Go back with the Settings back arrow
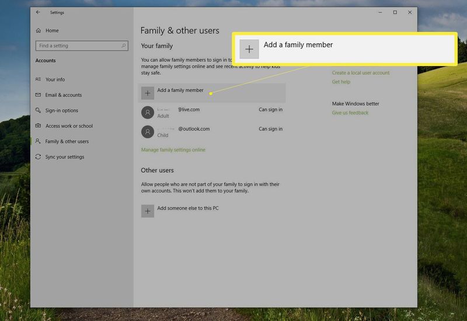 tap(38, 12)
